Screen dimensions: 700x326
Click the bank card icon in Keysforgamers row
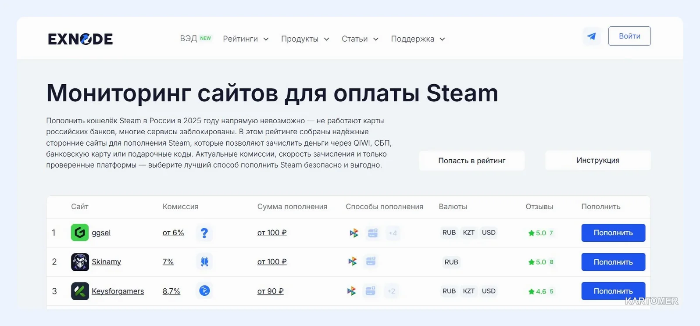370,291
